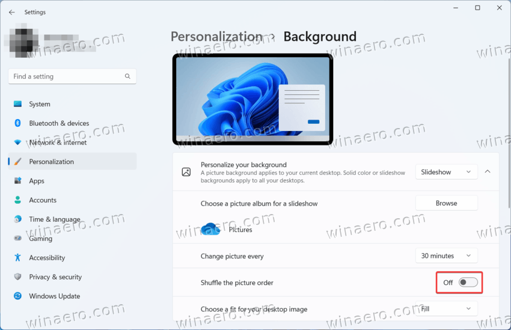511x330 pixels.
Task: Open the Slideshow background type dropdown
Action: (446, 172)
